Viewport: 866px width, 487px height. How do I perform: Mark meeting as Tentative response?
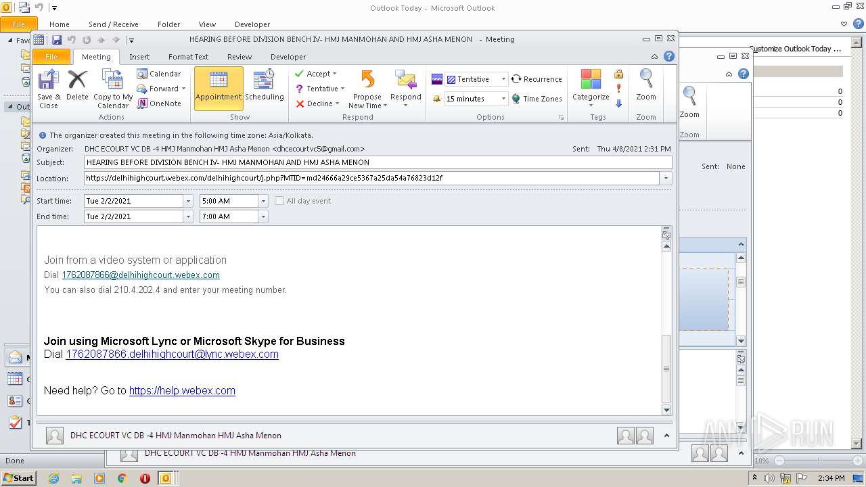(319, 89)
